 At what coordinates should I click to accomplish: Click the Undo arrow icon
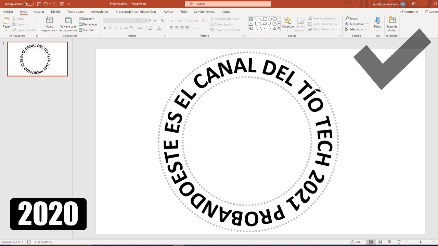pyautogui.click(x=46, y=4)
